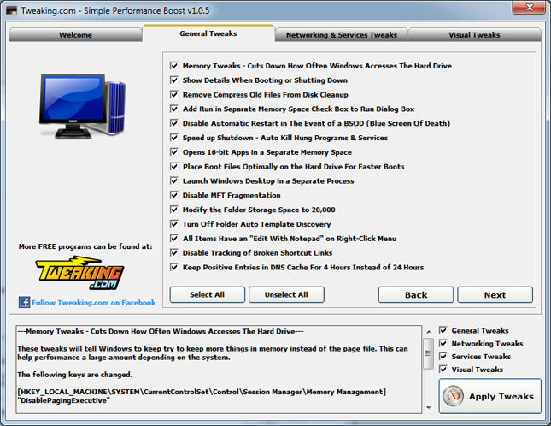The width and height of the screenshot is (551, 426).
Task: Uncheck Speed up Shutdown option
Action: tap(174, 138)
